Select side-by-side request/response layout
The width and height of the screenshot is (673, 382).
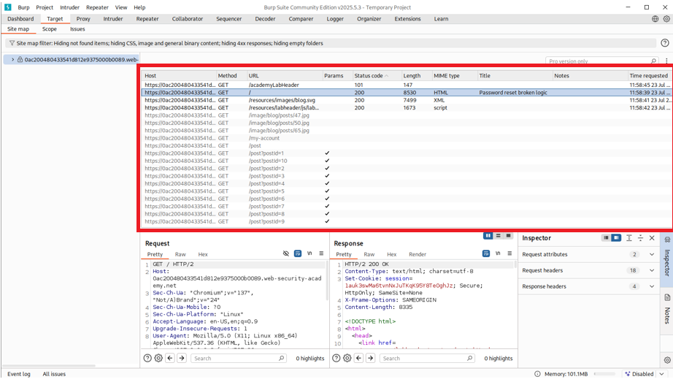(x=488, y=235)
